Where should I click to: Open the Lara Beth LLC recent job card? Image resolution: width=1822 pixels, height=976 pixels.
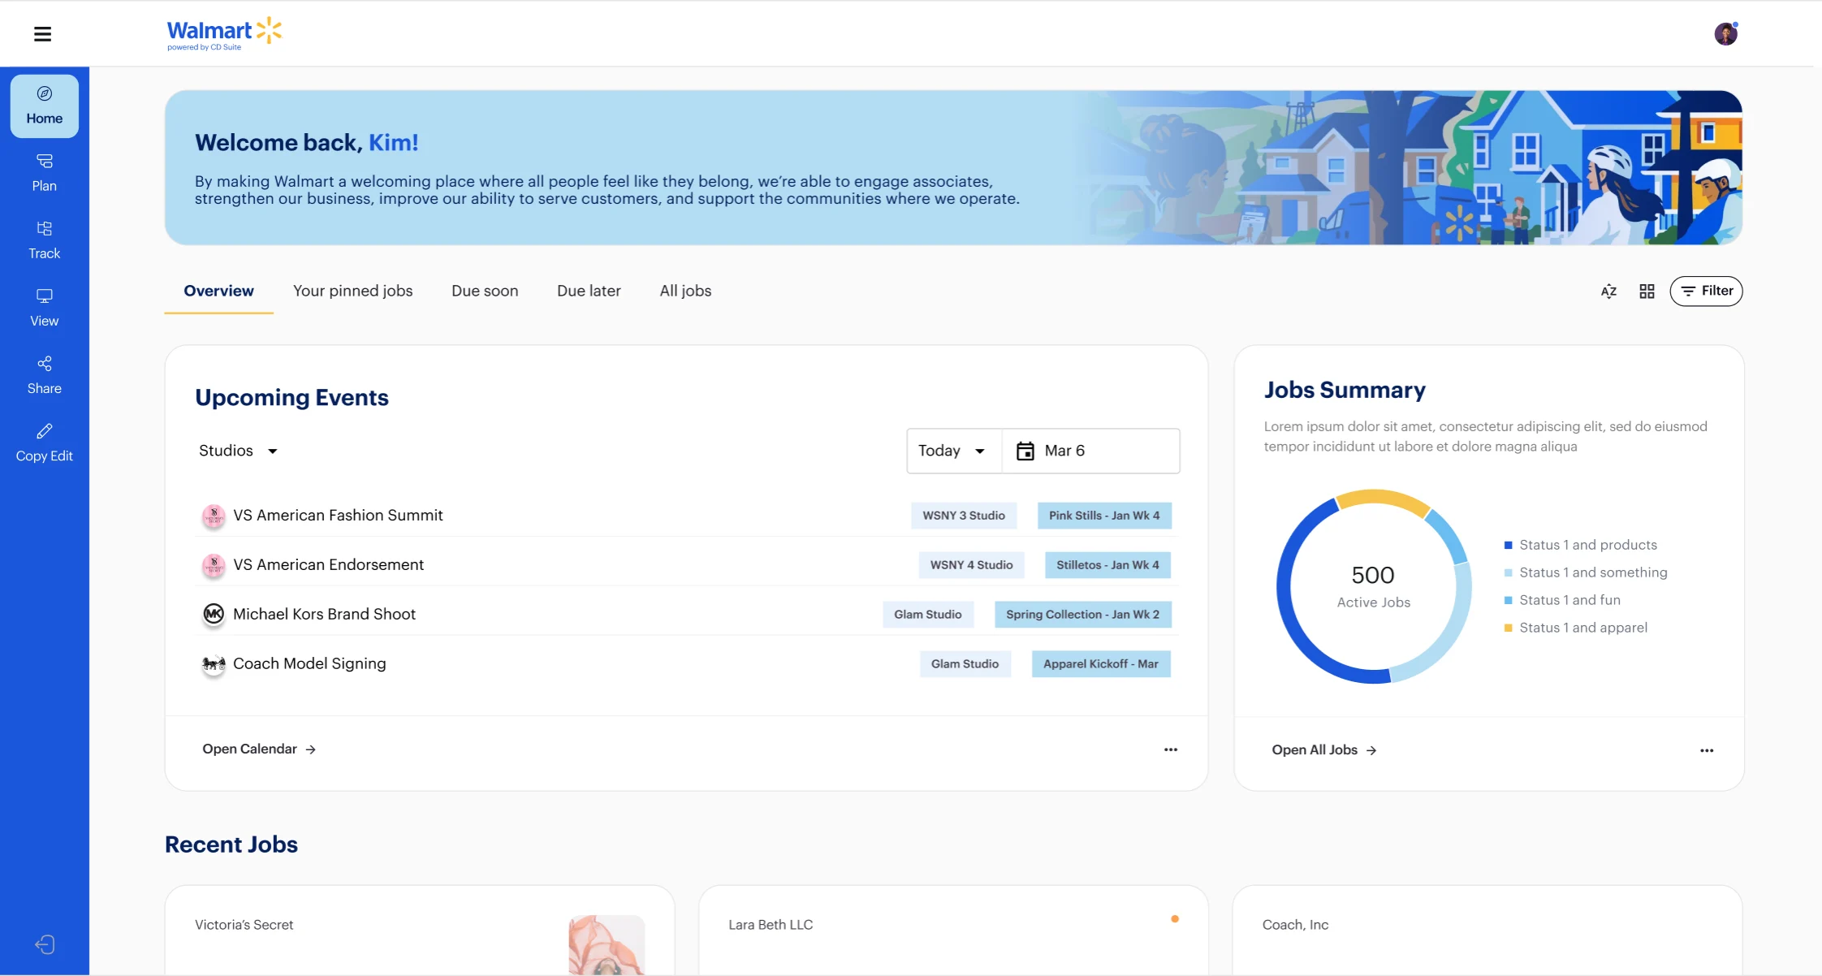[x=953, y=931]
